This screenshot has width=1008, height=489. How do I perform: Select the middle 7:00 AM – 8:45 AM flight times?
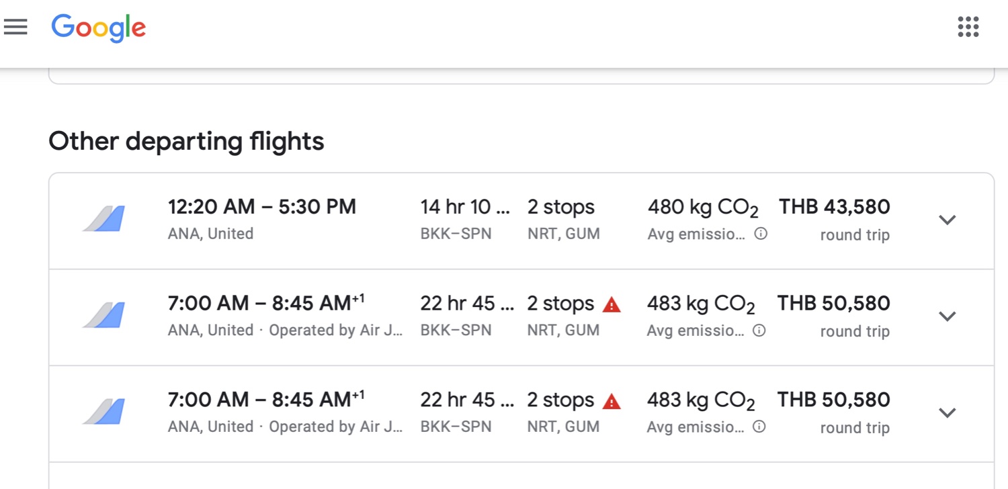tap(266, 304)
